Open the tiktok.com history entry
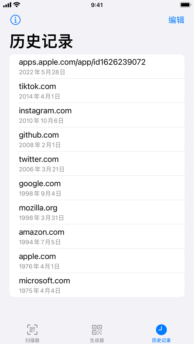 (x=97, y=91)
